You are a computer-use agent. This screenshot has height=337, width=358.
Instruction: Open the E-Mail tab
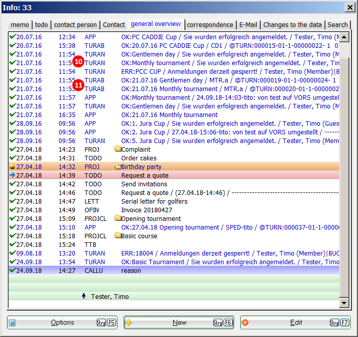pyautogui.click(x=248, y=25)
